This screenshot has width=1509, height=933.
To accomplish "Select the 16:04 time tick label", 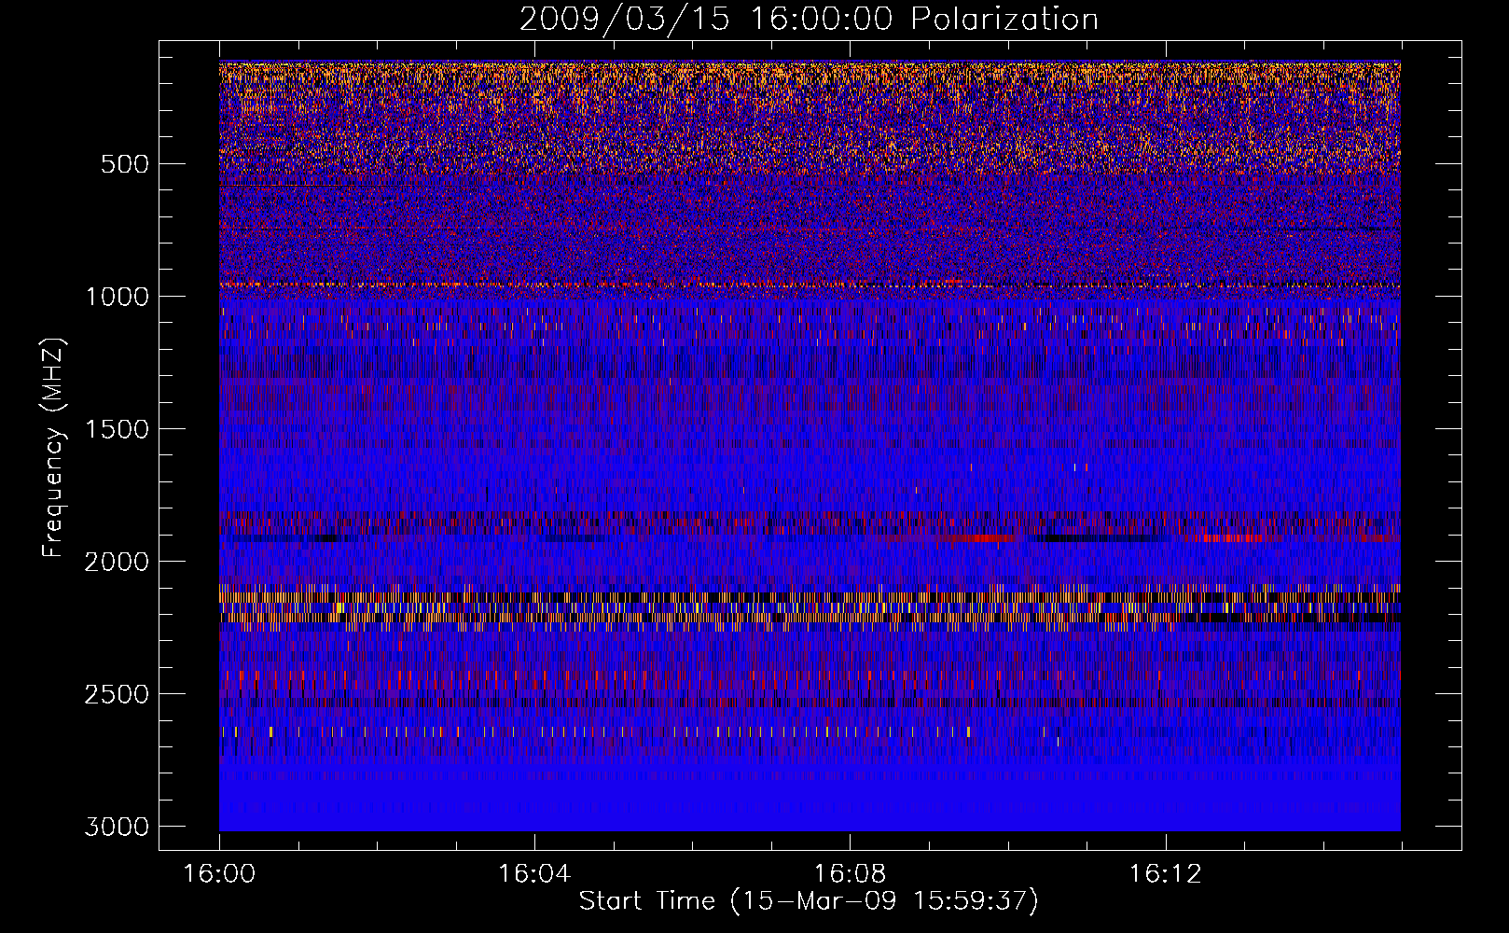I will [x=534, y=874].
